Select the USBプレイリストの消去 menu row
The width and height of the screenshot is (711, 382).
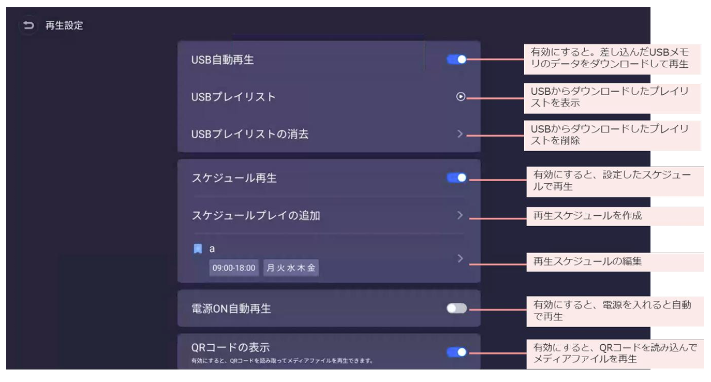250,134
